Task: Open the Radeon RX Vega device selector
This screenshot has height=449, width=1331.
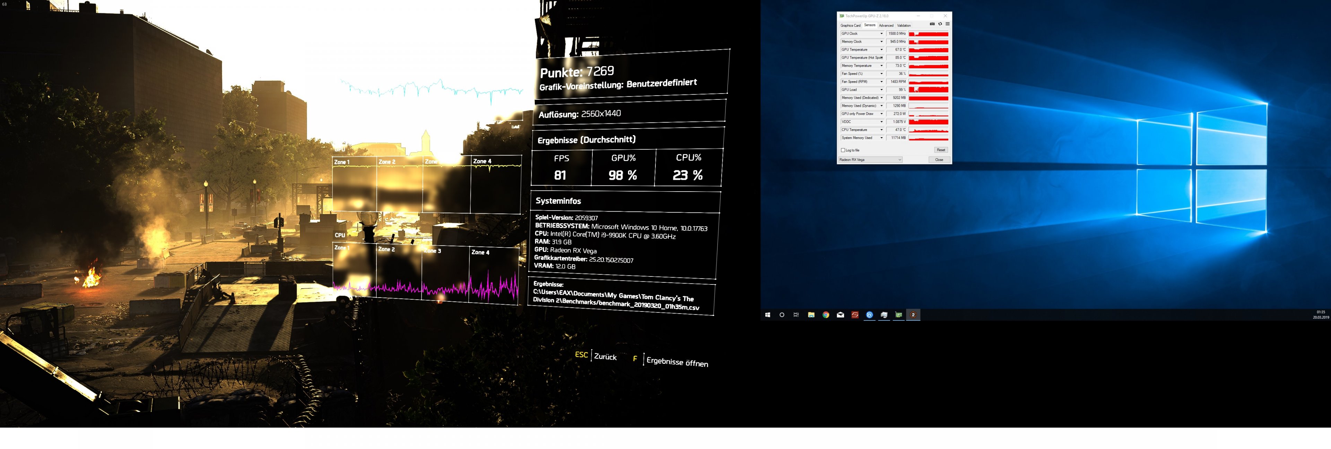Action: coord(870,160)
